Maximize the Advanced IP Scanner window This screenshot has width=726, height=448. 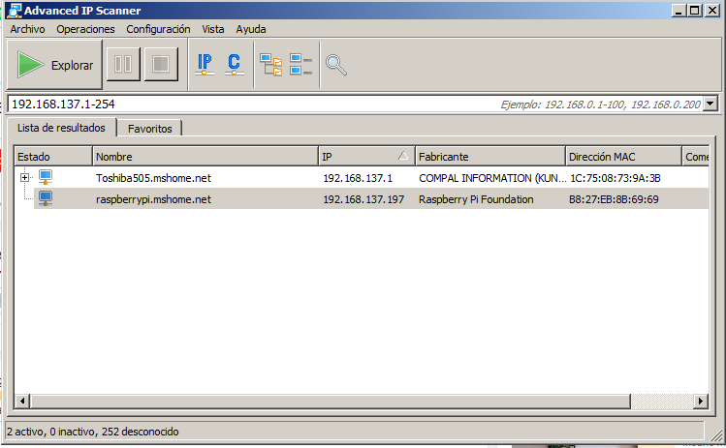[x=695, y=11]
